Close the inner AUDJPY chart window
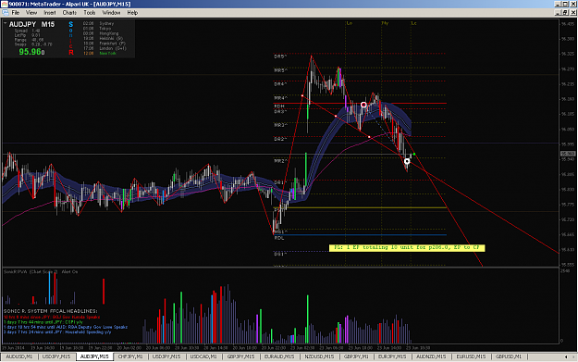The height and width of the screenshot is (362, 578). (573, 13)
